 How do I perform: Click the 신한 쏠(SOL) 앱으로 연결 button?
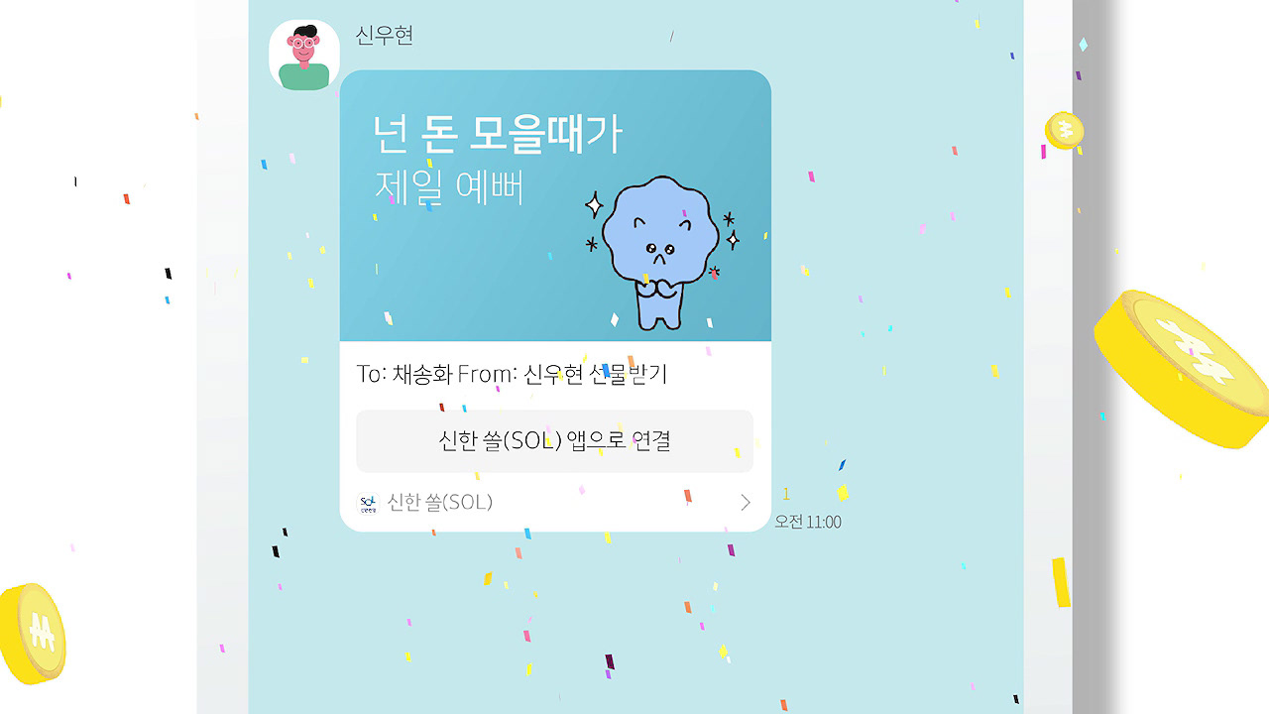click(554, 440)
